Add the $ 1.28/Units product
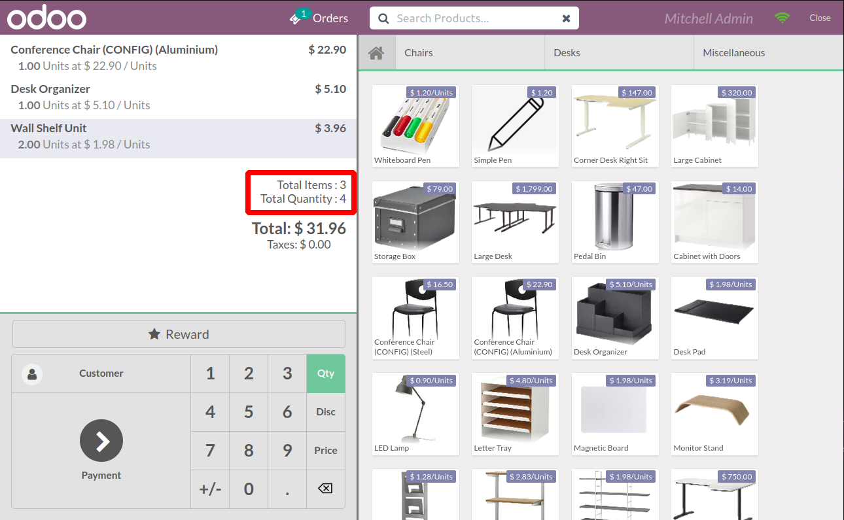This screenshot has width=844, height=520. pos(415,494)
